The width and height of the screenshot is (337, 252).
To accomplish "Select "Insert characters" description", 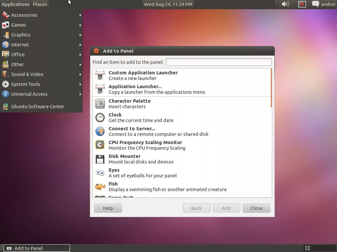I will pyautogui.click(x=127, y=107).
